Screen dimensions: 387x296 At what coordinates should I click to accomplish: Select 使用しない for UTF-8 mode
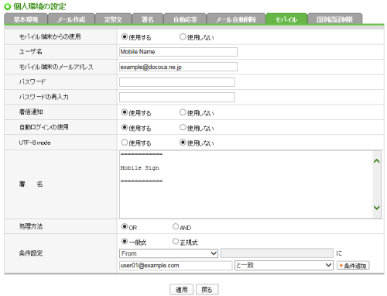click(183, 143)
